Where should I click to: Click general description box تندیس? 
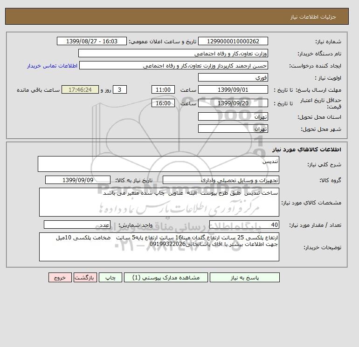(159, 164)
